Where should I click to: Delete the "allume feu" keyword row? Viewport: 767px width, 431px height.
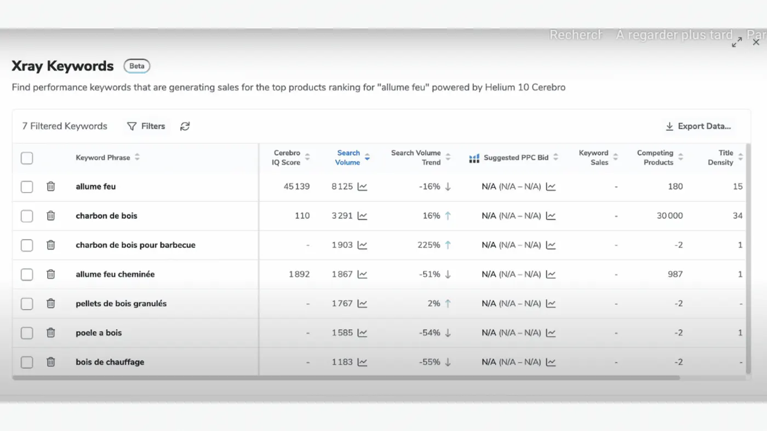coord(50,187)
